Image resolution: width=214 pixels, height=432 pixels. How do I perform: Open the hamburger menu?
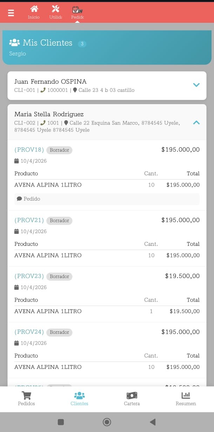click(x=11, y=13)
